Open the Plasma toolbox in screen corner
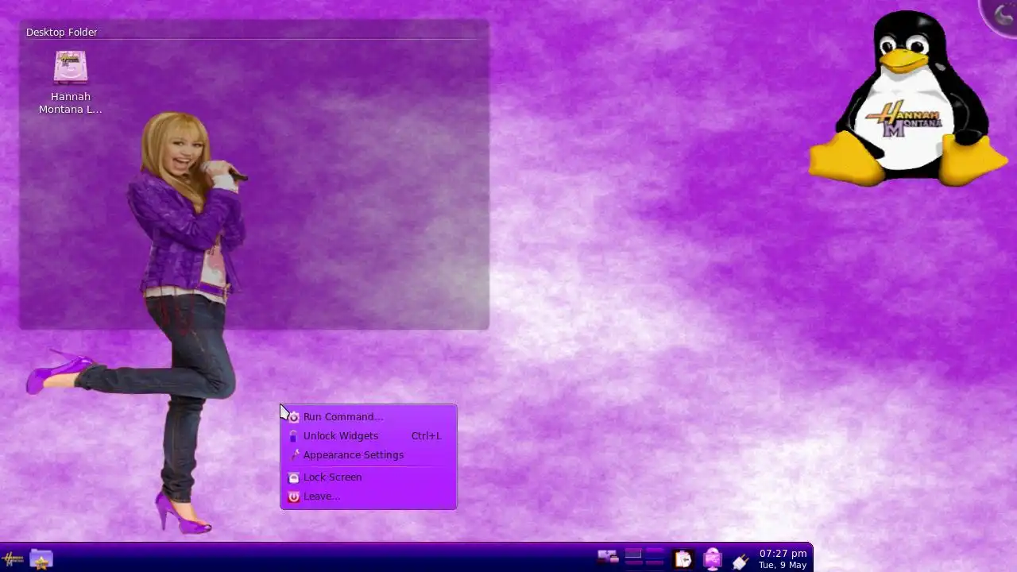 [1000, 16]
